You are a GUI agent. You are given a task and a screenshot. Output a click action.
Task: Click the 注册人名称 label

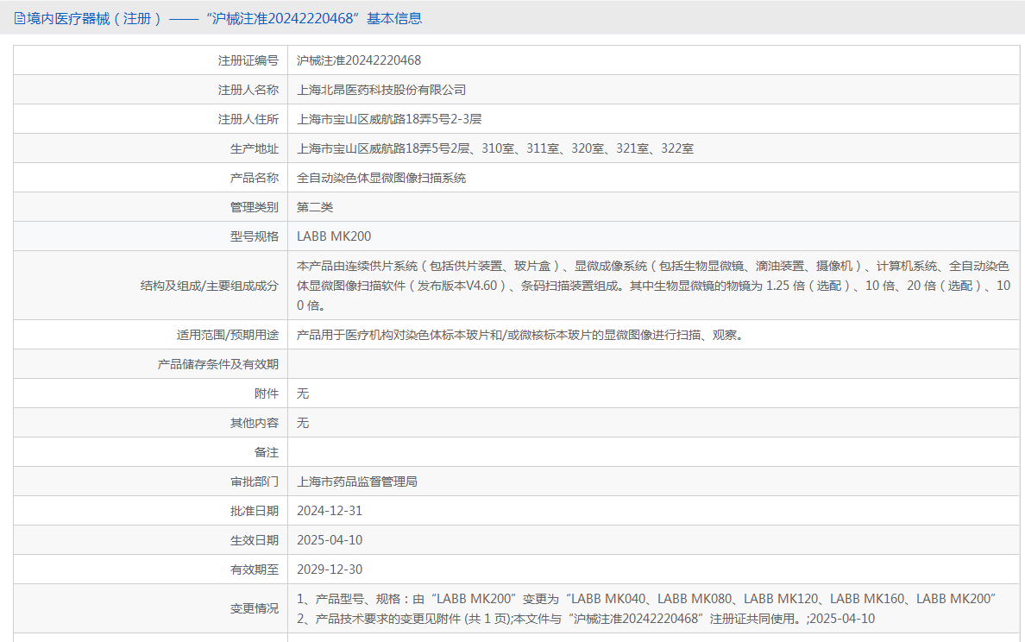(248, 90)
